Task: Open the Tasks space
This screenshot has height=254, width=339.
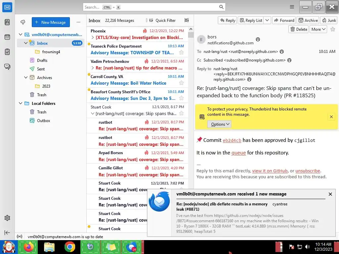Action: [7, 52]
